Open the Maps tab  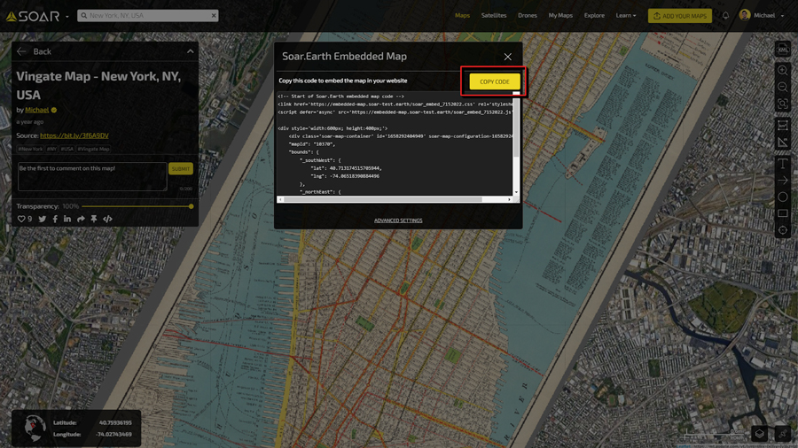pos(462,15)
